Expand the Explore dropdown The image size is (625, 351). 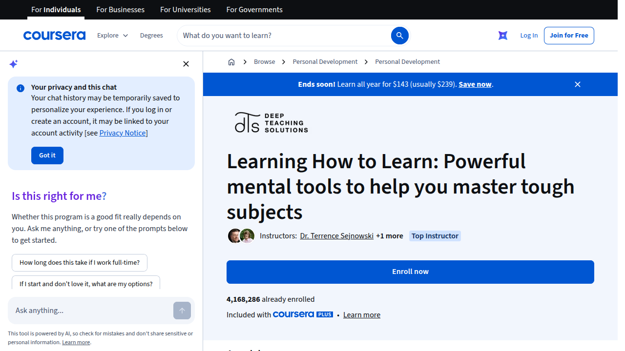(x=112, y=36)
